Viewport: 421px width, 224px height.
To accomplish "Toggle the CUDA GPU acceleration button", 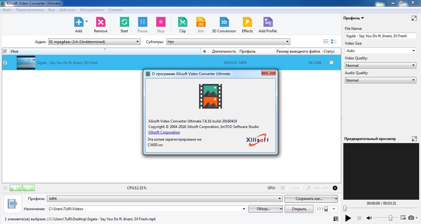I will coord(290,188).
